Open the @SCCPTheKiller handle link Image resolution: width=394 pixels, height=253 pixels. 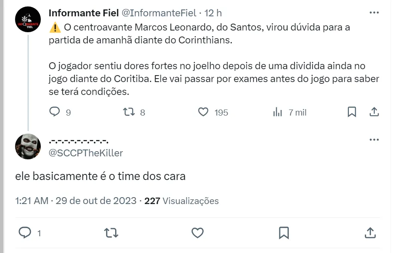pos(86,153)
